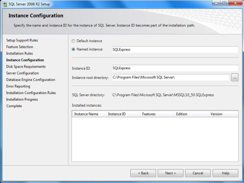The height and width of the screenshot is (183, 244).
Task: Open Help for the setup wizard
Action: point(225,173)
